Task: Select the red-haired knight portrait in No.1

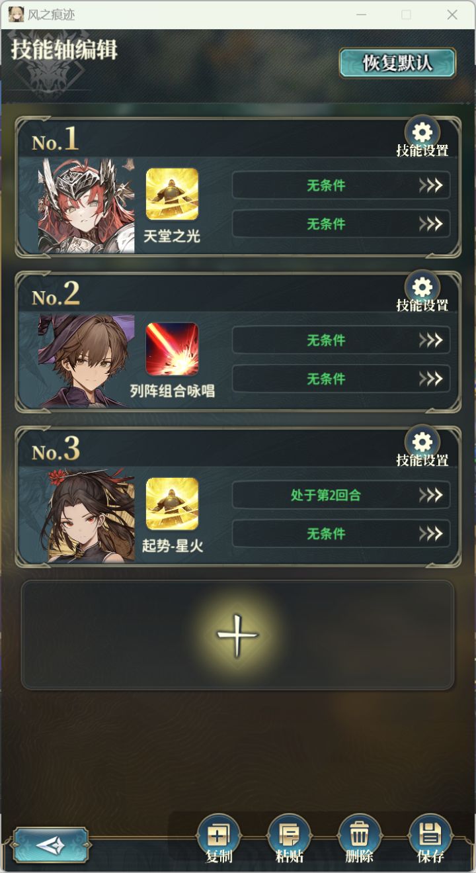Action: pos(86,205)
